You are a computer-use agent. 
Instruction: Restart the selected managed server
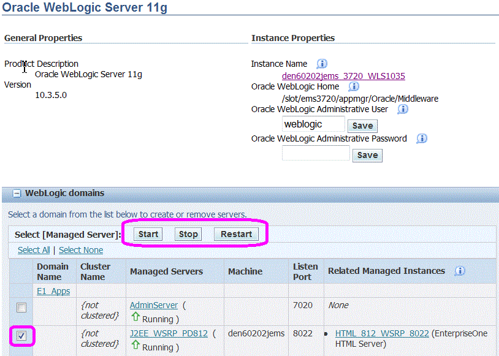236,234
